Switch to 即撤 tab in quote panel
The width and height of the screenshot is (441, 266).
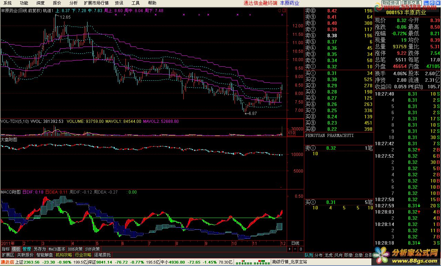349,255
